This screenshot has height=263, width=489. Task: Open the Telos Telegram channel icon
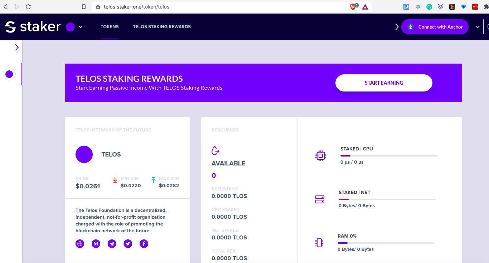click(x=112, y=244)
